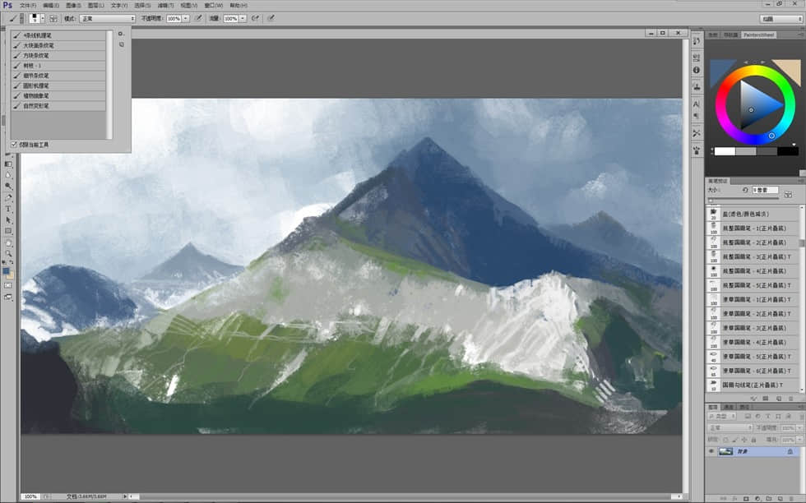Open the 窗口 menu

click(x=213, y=5)
